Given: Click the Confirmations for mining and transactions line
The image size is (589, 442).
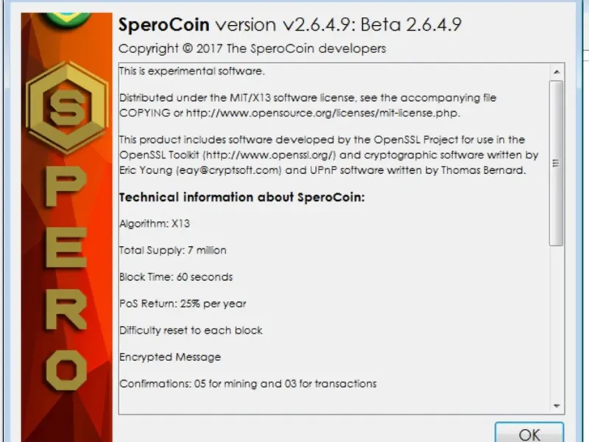Looking at the screenshot, I should (248, 384).
